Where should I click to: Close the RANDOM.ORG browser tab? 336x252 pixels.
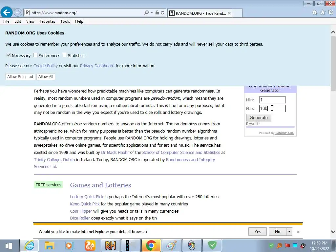[229, 13]
